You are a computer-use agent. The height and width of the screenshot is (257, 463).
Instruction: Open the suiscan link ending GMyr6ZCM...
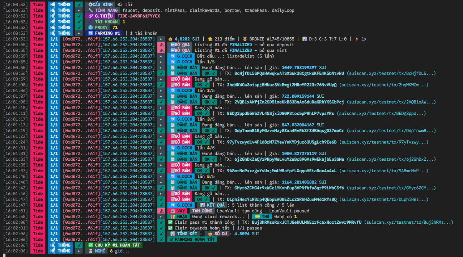(391, 188)
